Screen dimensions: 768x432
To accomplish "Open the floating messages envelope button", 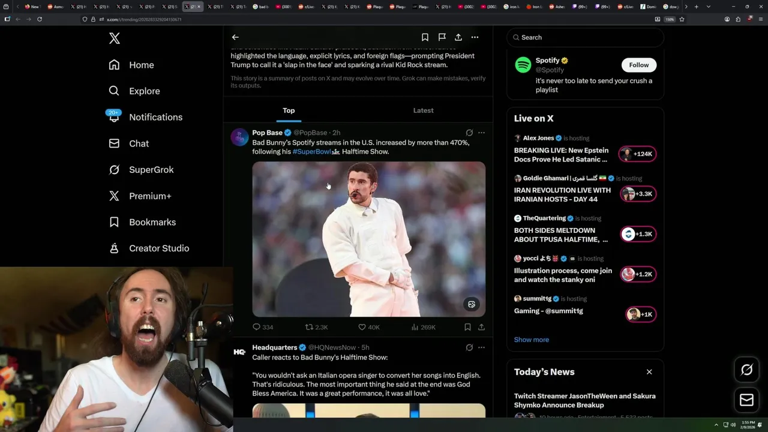I will point(746,400).
